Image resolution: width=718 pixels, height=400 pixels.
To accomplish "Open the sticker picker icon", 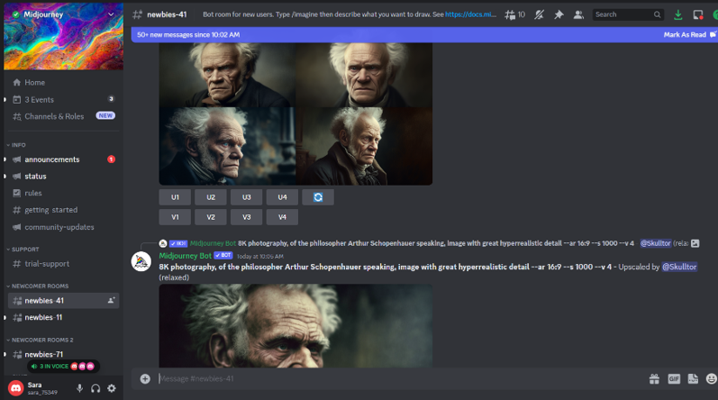I will point(693,379).
